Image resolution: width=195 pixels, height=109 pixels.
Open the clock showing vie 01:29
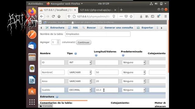tap(104, 4)
